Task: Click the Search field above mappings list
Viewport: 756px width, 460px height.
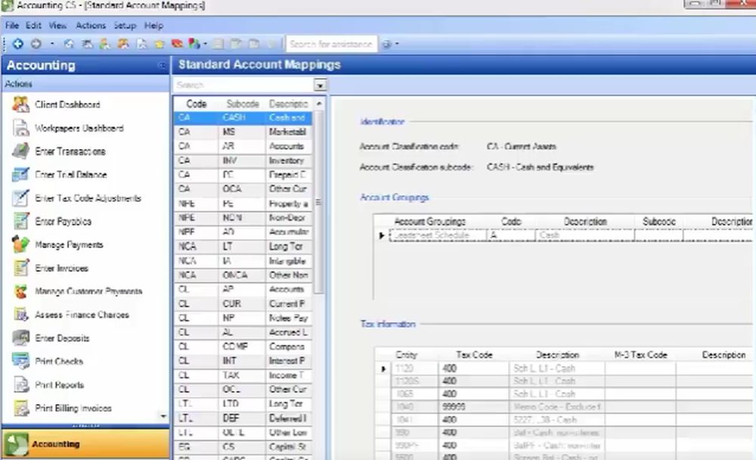Action: [243, 85]
